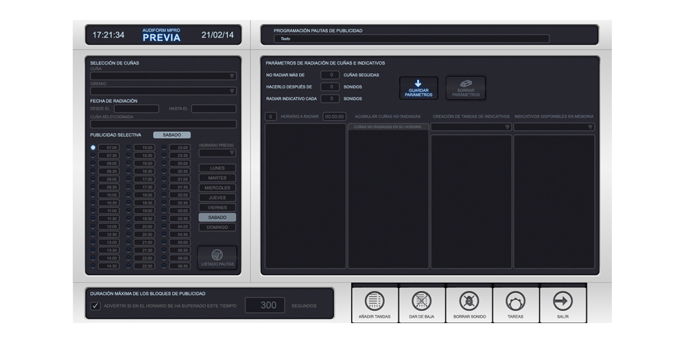Click the Horario a Radiar time field

[334, 117]
